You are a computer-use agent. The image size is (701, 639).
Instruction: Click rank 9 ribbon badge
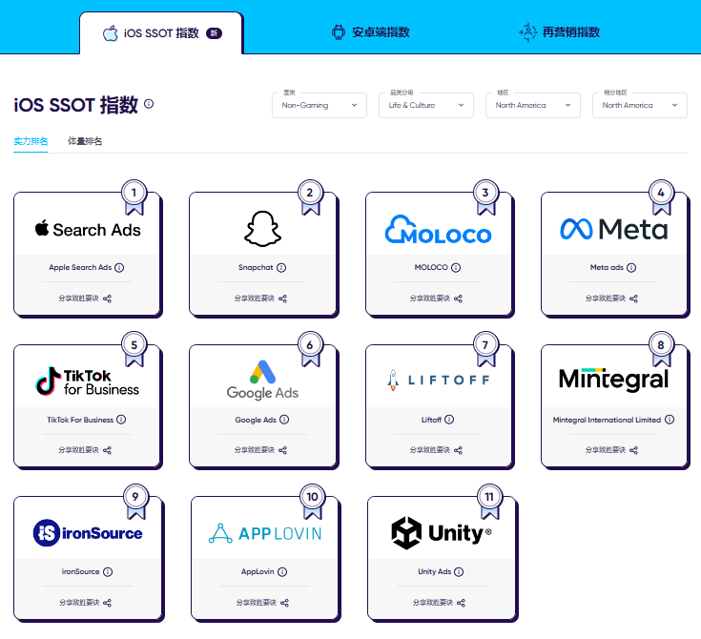click(135, 502)
